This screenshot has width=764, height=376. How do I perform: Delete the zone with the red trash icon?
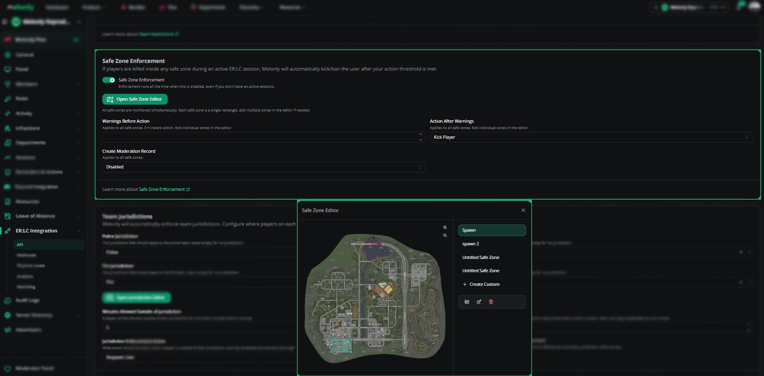pos(491,302)
